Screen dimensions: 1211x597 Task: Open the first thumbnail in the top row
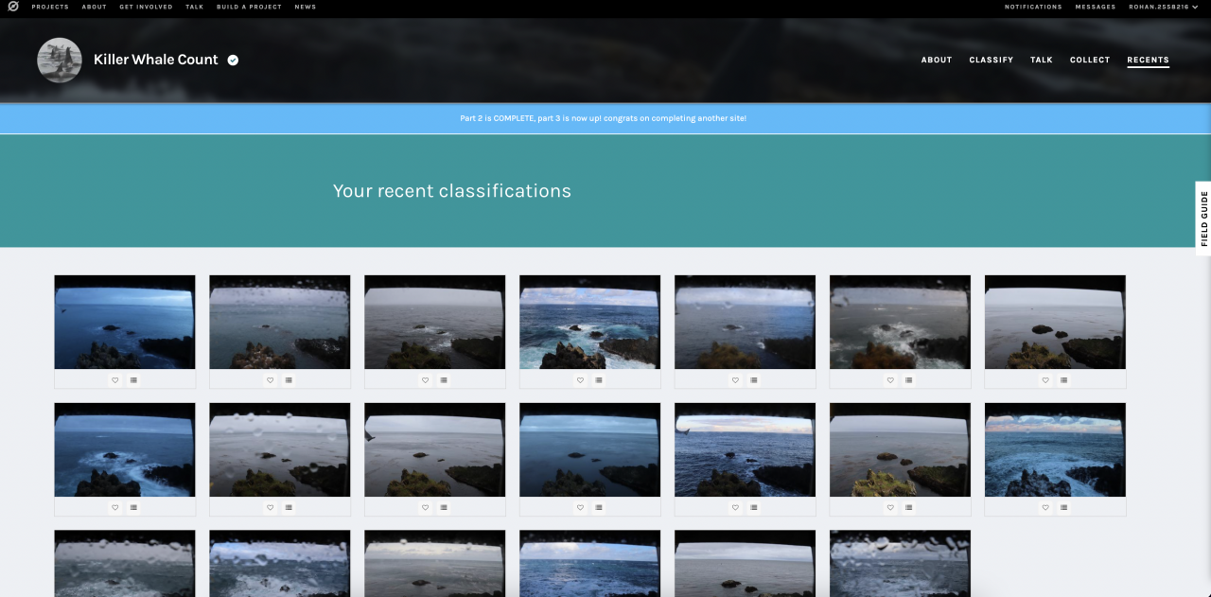125,322
